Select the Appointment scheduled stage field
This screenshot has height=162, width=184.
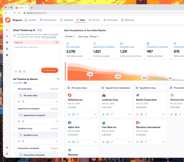pos(38,115)
